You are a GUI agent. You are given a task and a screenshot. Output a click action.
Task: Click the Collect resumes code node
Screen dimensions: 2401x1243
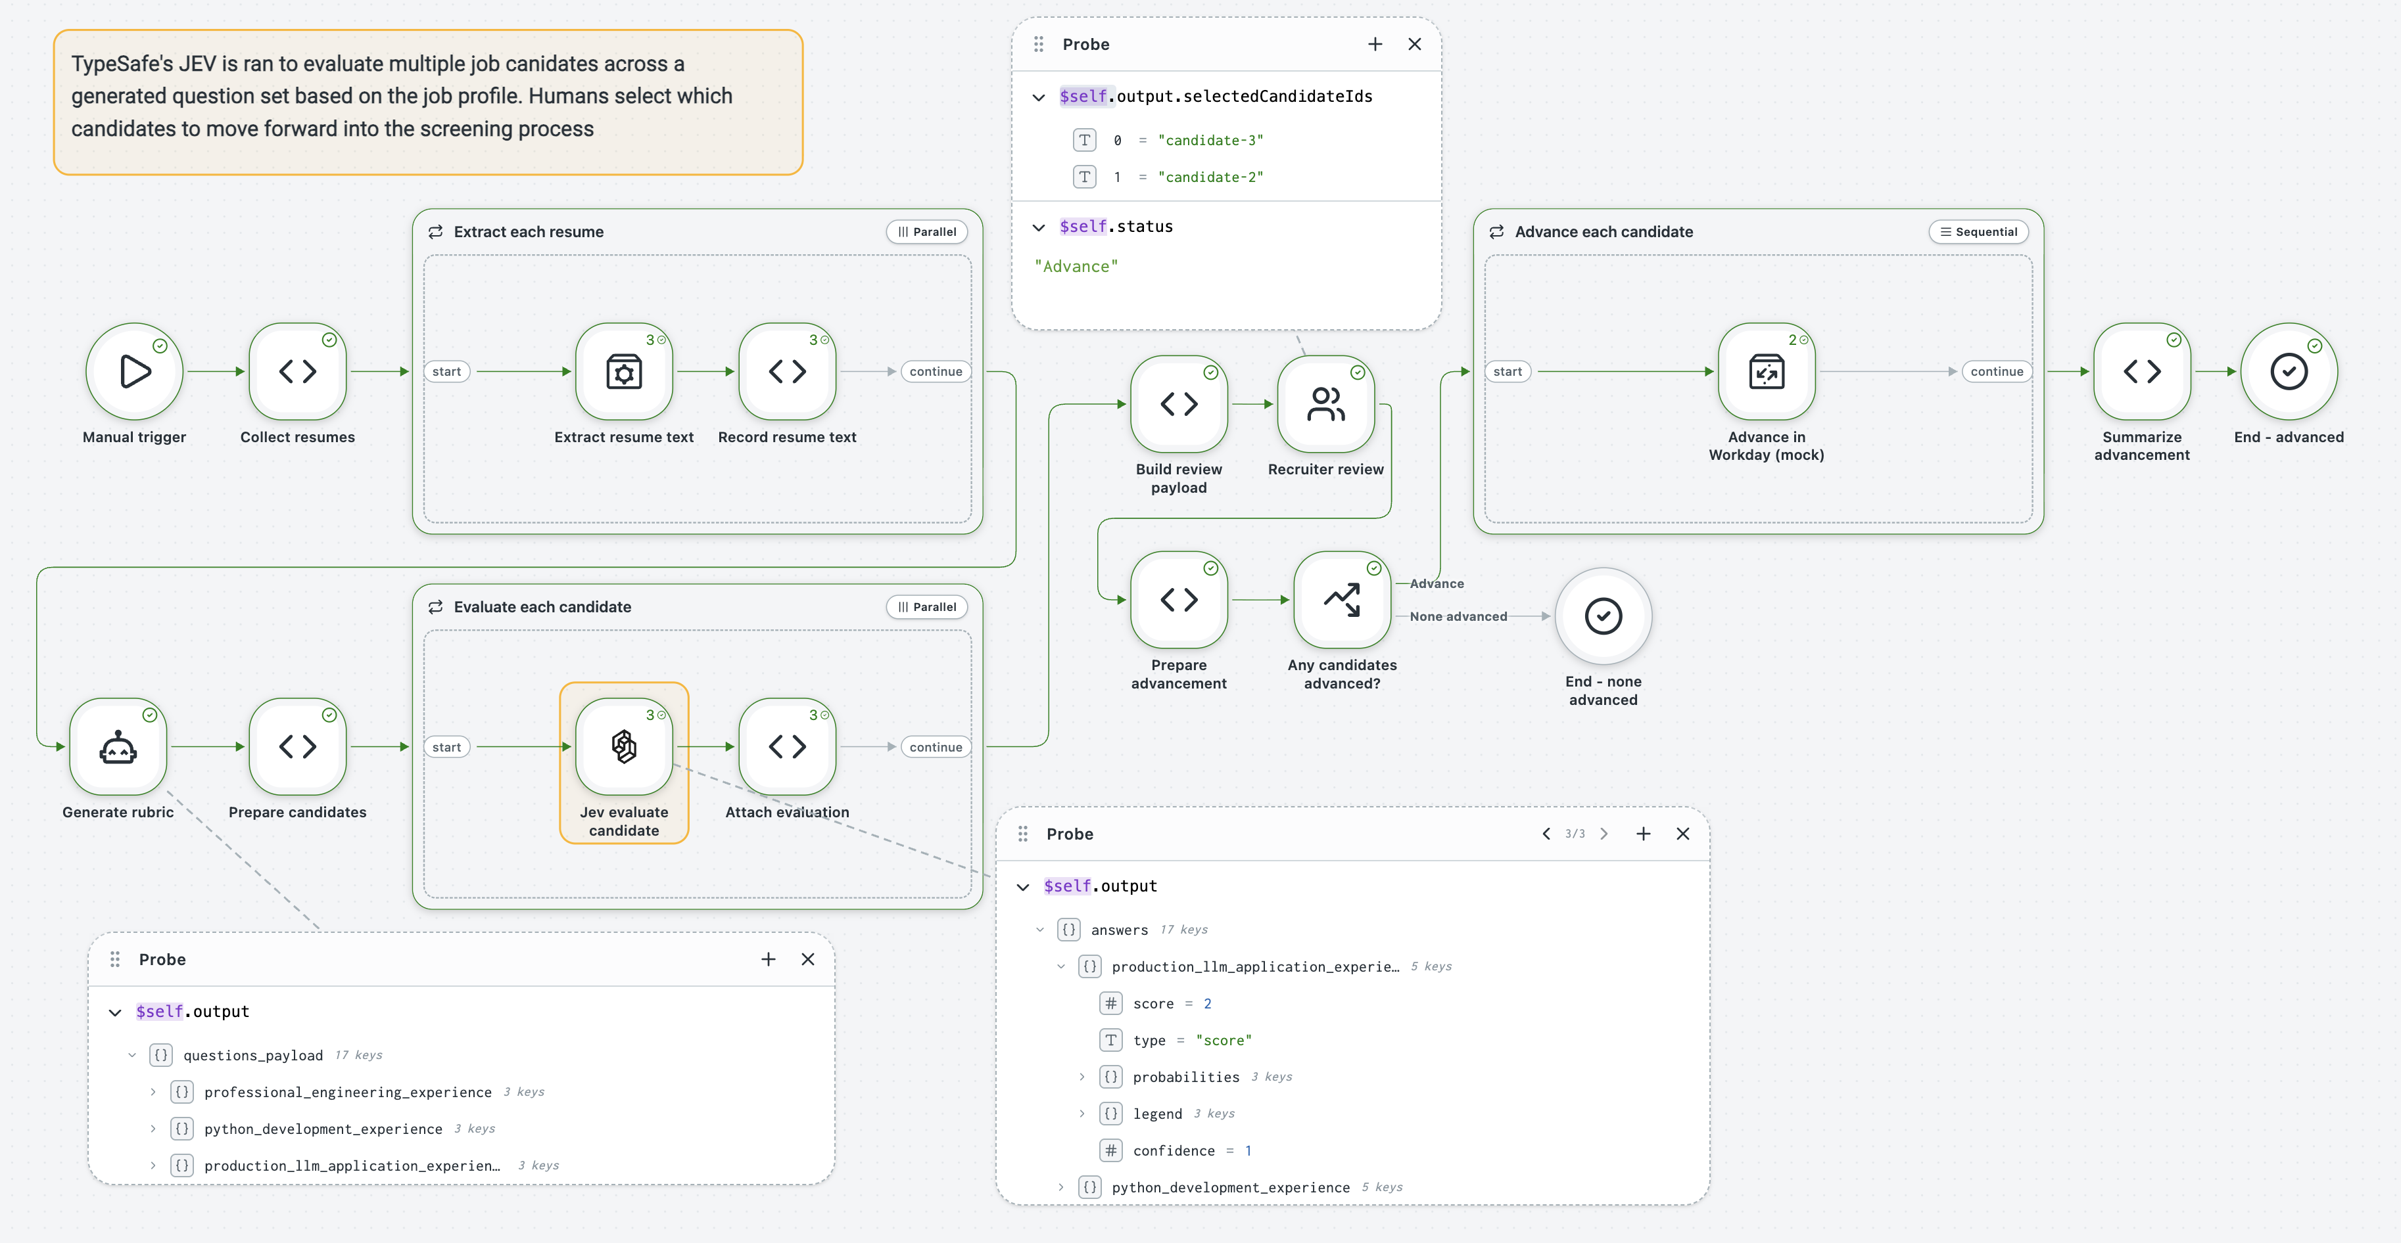(x=297, y=371)
